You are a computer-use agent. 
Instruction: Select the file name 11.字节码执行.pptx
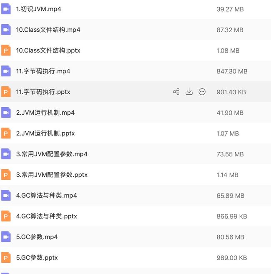43,92
